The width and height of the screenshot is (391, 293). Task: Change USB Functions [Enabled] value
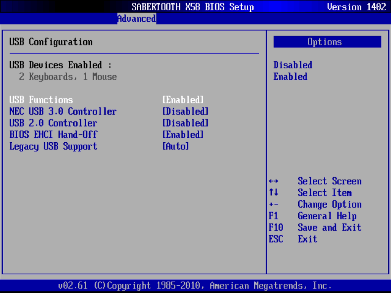(183, 100)
